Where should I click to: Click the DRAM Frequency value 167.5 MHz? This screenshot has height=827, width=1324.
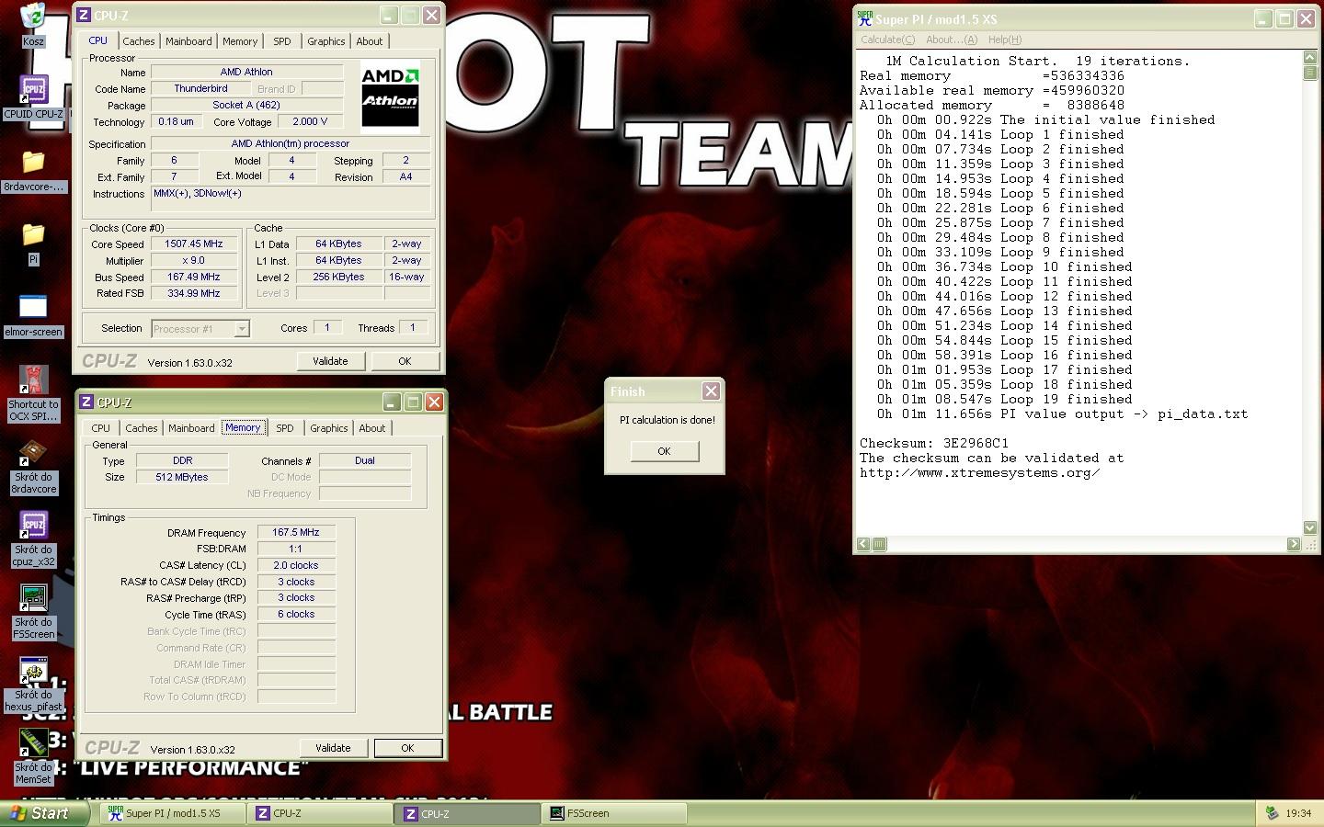(296, 533)
